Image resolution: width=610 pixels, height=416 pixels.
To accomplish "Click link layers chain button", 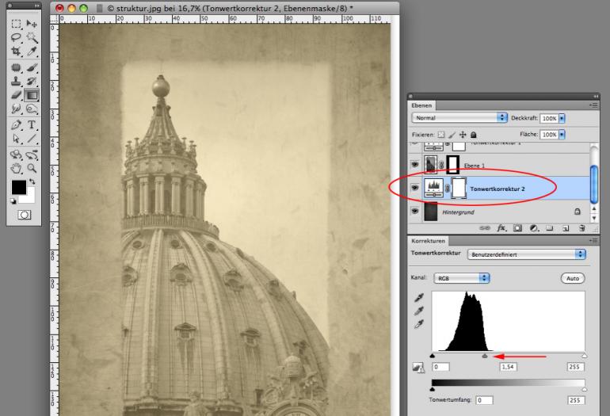I will (485, 228).
